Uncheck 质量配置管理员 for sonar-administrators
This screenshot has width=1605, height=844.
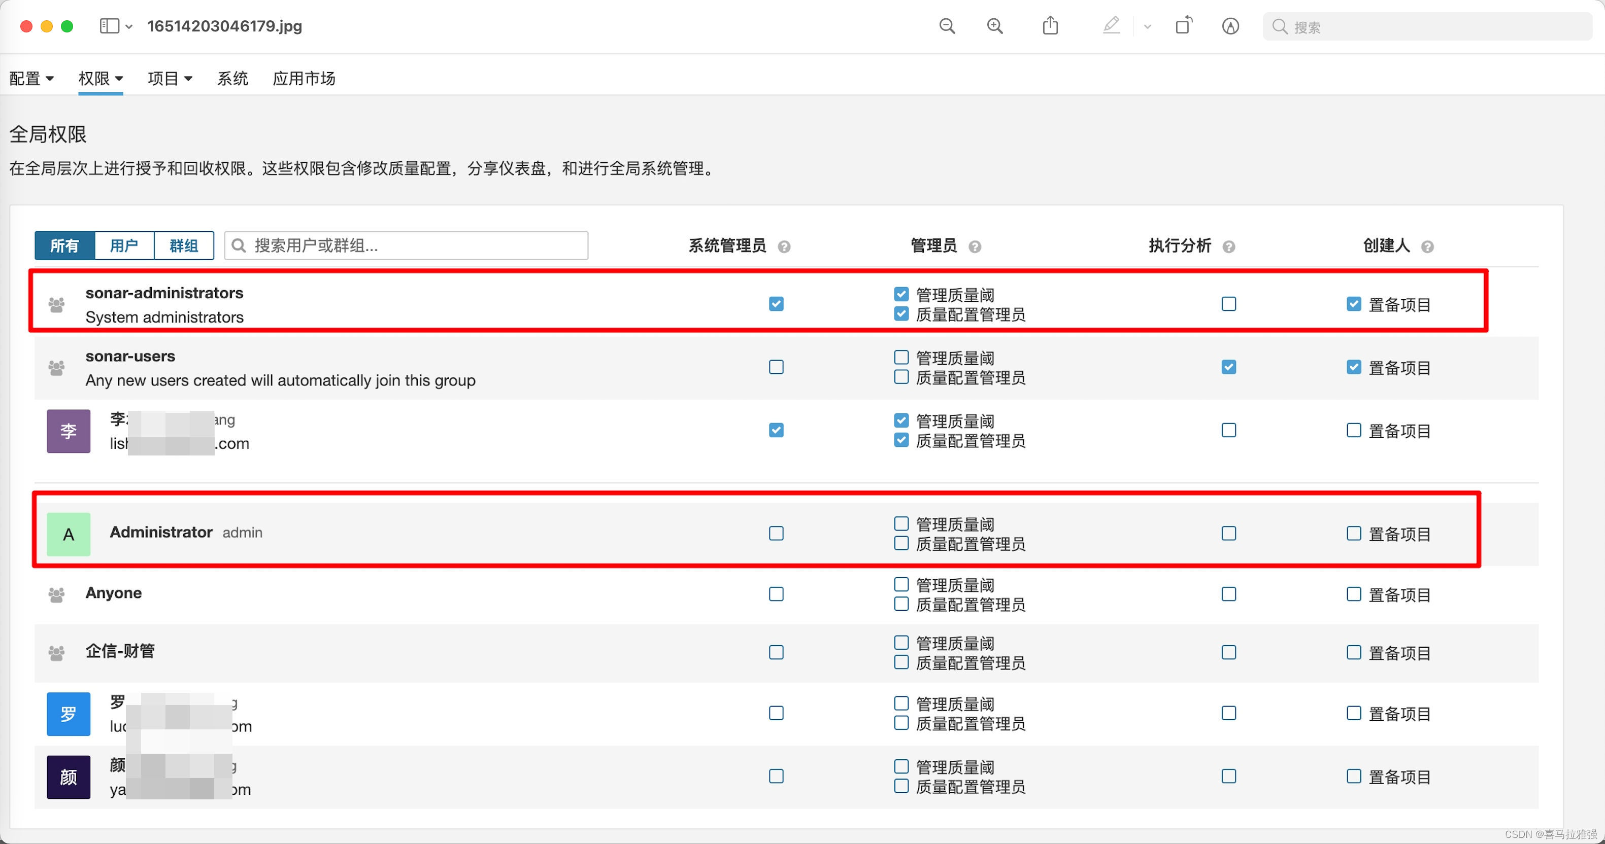pos(901,313)
